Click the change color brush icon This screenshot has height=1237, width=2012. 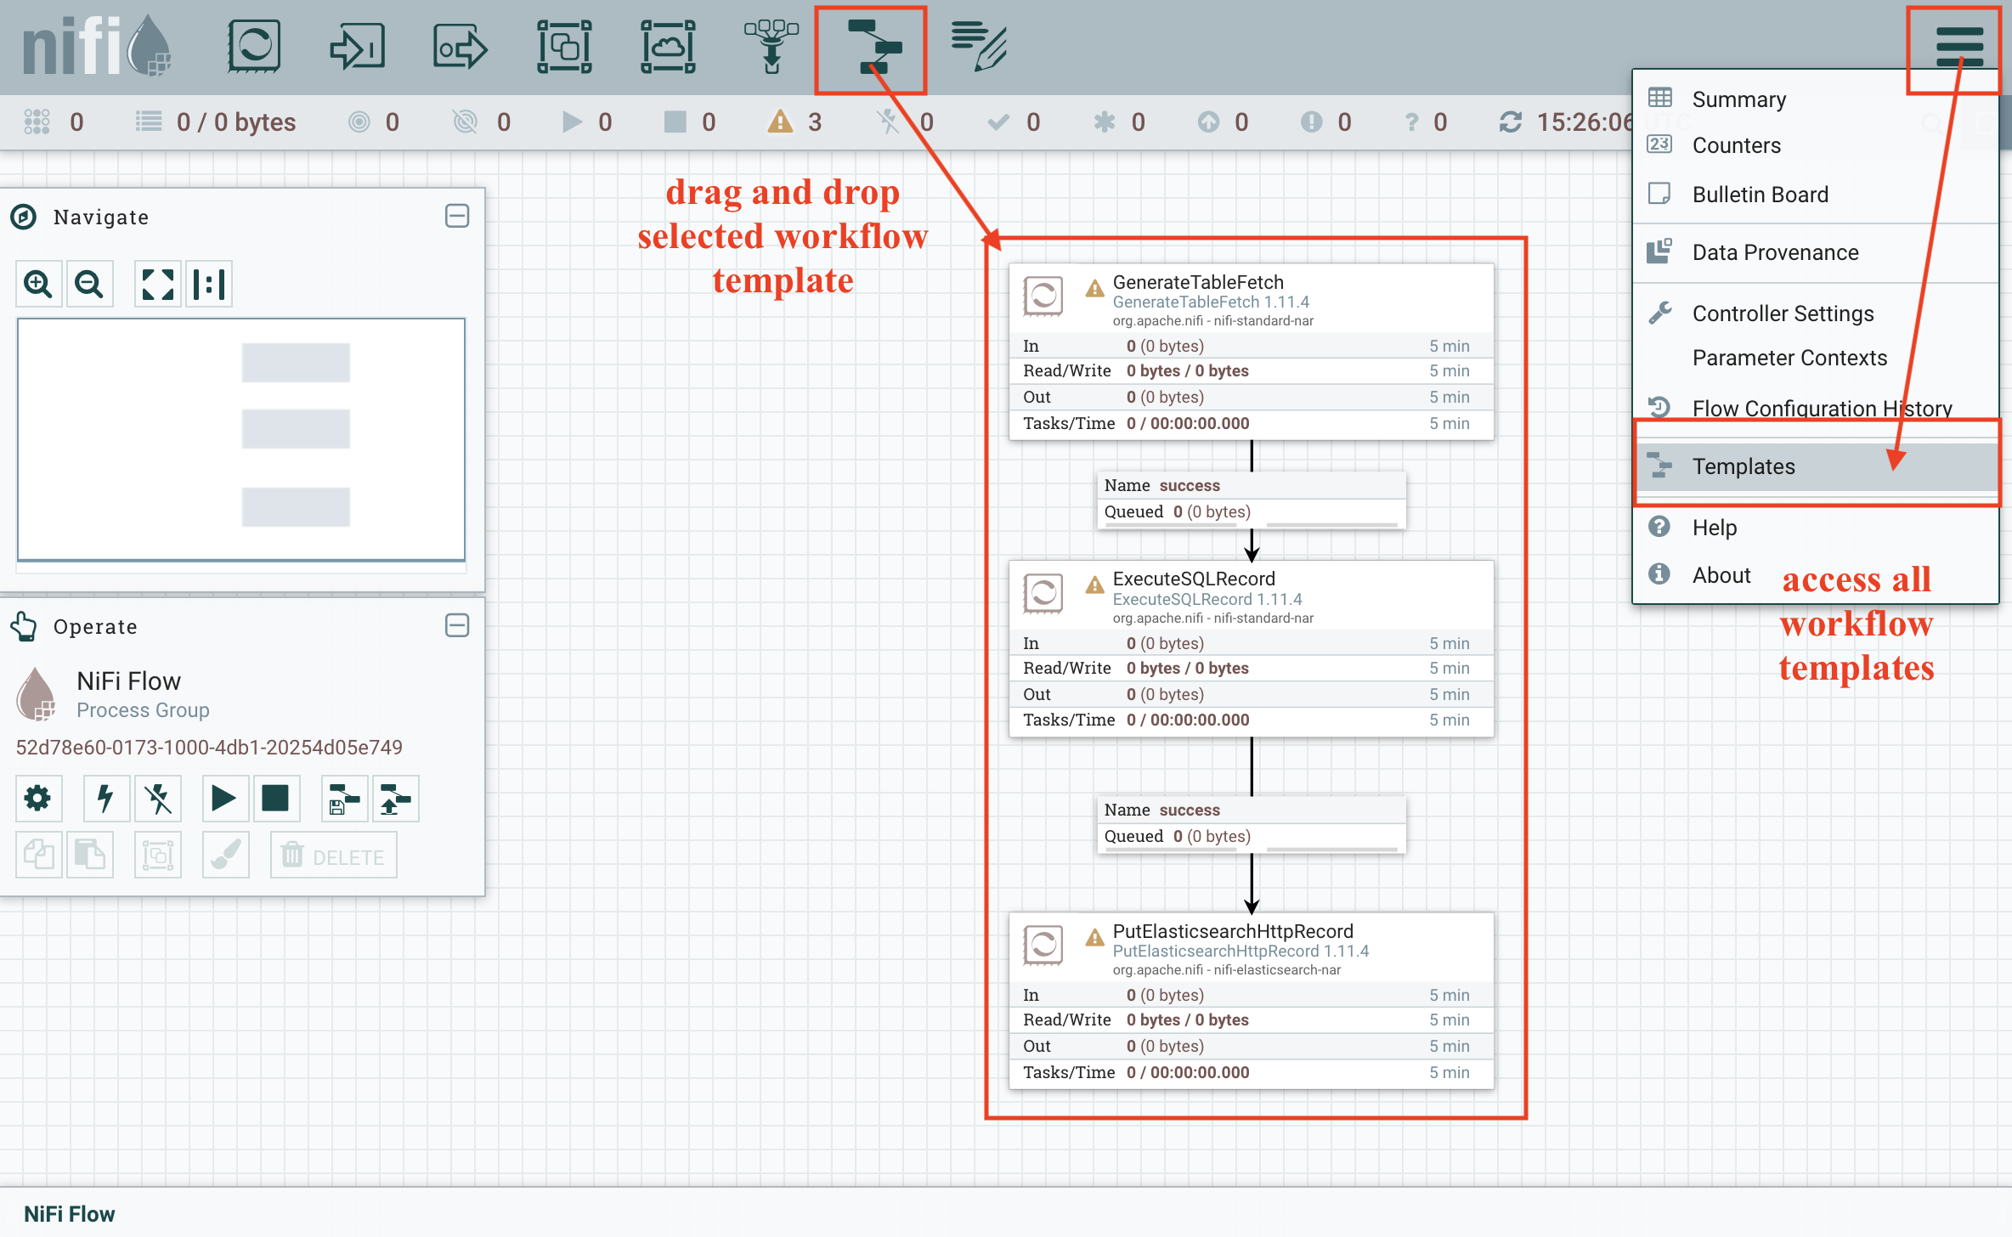click(225, 855)
